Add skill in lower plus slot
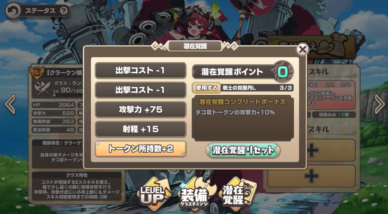The height and width of the screenshot is (214, 388). [x=311, y=176]
